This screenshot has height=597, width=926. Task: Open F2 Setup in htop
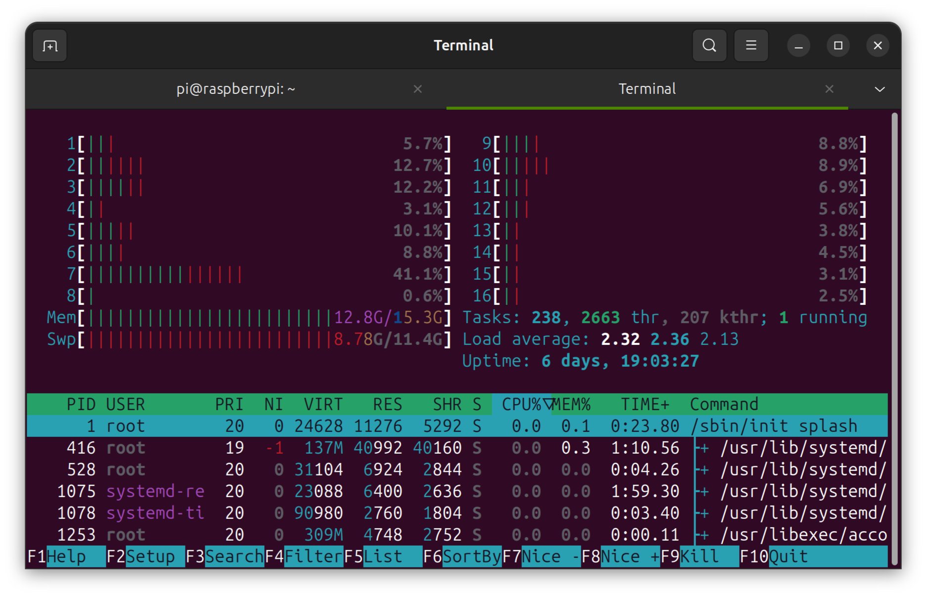point(145,556)
